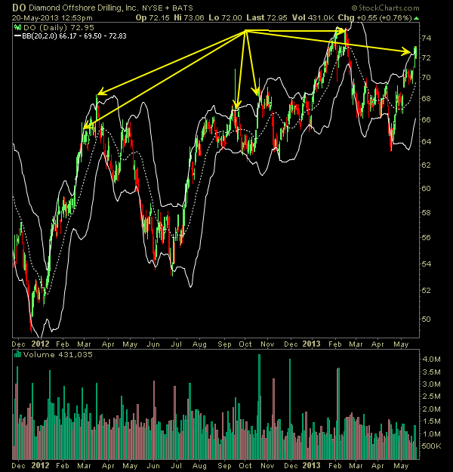This screenshot has width=453, height=472.
Task: Click the green up-triangle after the Chg value
Action: click(416, 18)
